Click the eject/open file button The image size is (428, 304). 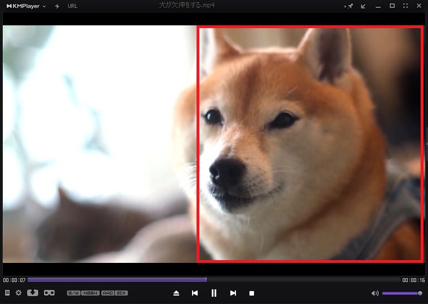tap(176, 293)
